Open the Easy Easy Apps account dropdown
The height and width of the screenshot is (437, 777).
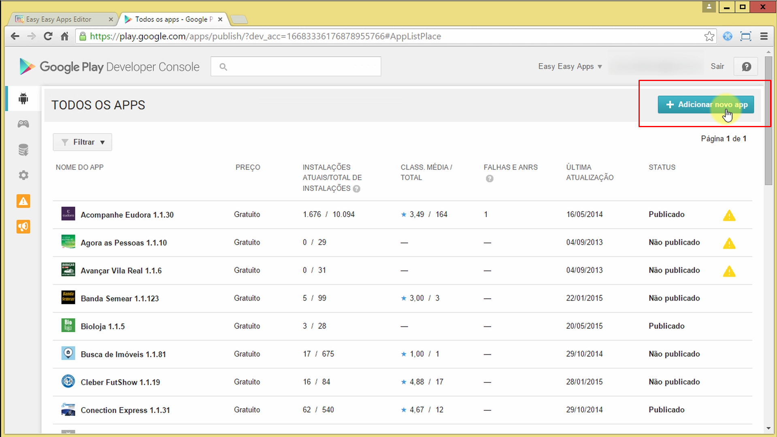click(570, 66)
